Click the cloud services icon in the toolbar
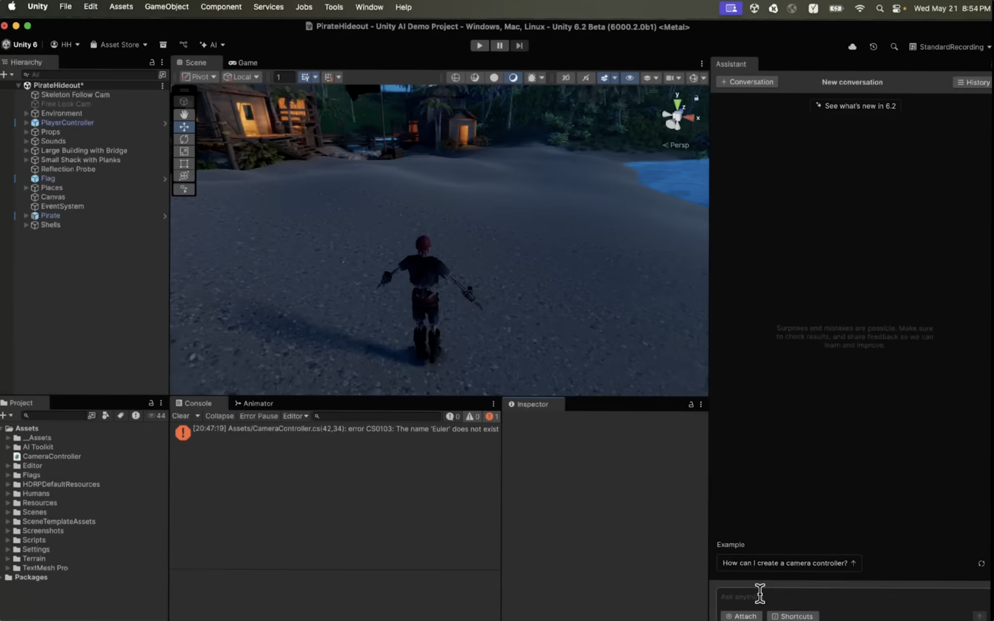The height and width of the screenshot is (621, 994). [852, 46]
